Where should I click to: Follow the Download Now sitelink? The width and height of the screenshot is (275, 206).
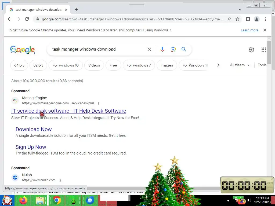pyautogui.click(x=34, y=129)
